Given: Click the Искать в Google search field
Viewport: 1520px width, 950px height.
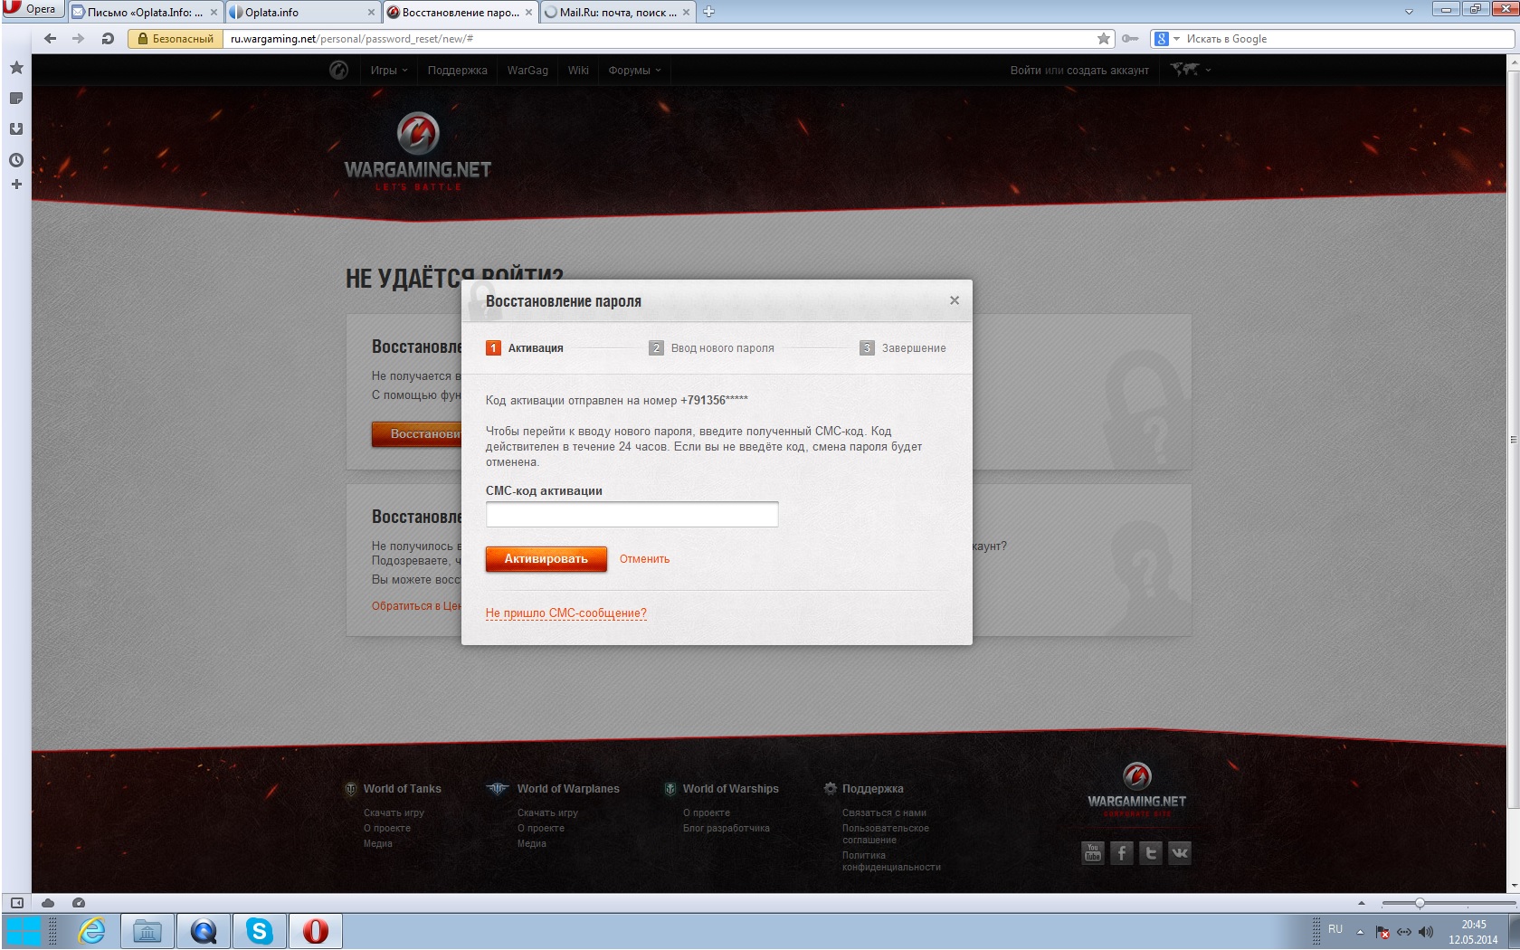Looking at the screenshot, I should pos(1346,39).
